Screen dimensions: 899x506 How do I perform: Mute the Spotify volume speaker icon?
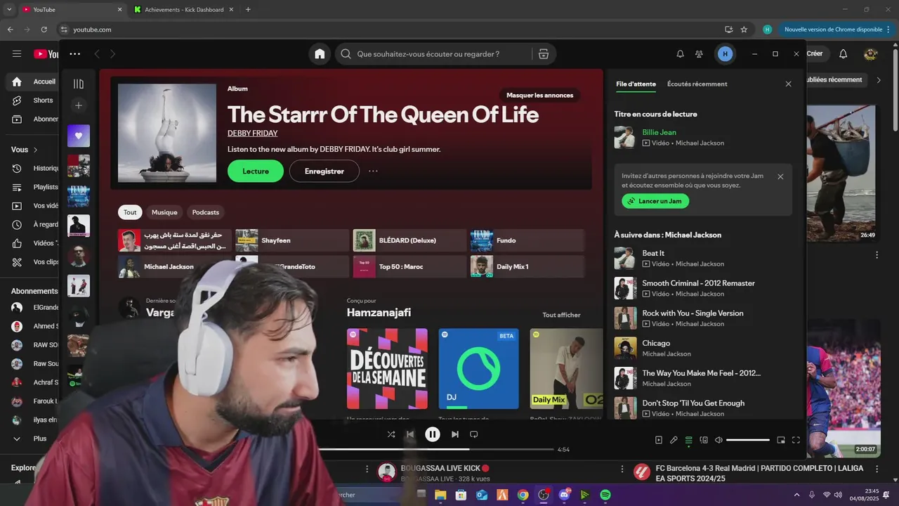[718, 440]
